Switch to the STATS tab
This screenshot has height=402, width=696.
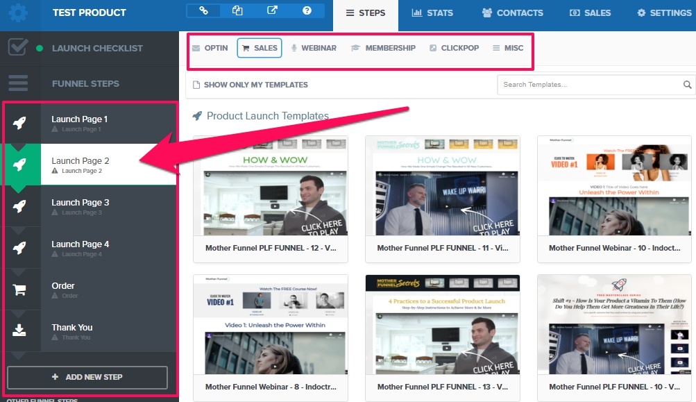[432, 13]
